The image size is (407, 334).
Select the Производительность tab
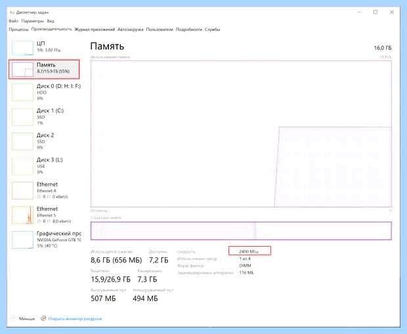coord(51,29)
